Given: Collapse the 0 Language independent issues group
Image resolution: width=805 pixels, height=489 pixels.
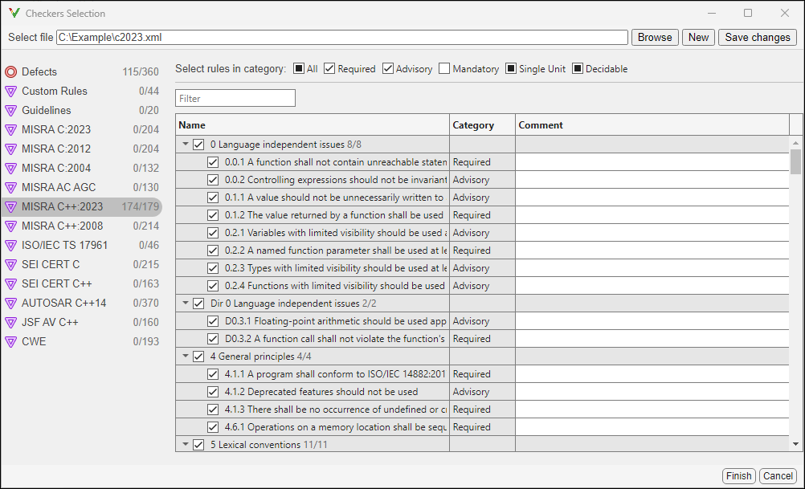Looking at the screenshot, I should tap(184, 144).
